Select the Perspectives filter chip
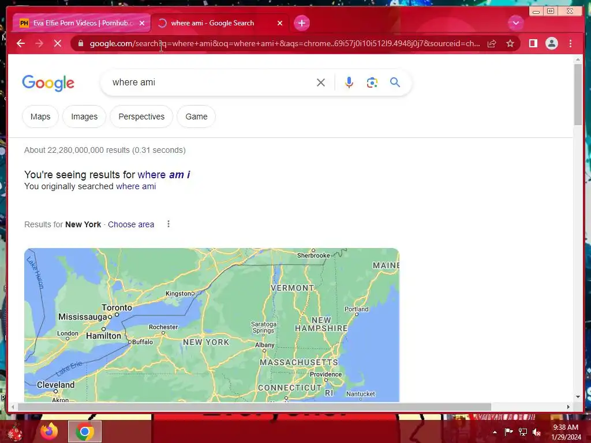 pos(142,117)
